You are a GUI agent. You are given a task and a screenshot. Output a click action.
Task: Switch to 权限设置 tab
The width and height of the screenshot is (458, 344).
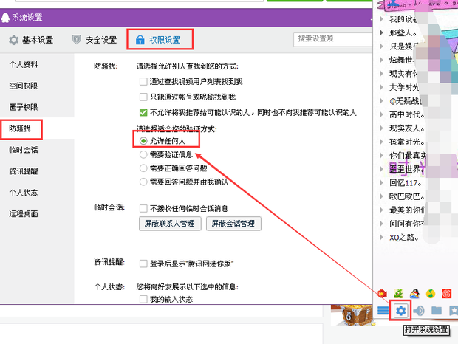click(160, 39)
